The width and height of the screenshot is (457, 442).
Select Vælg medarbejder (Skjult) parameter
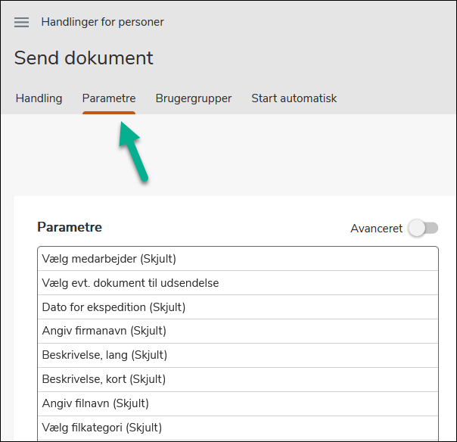[109, 259]
